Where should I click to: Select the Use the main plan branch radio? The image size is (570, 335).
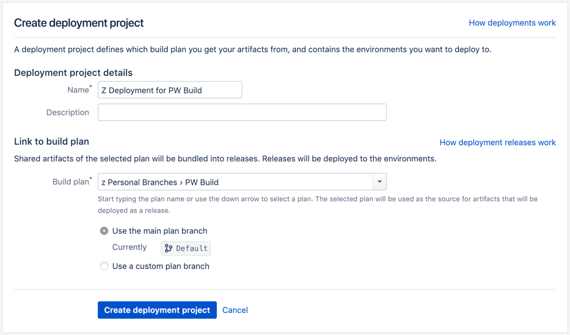104,231
